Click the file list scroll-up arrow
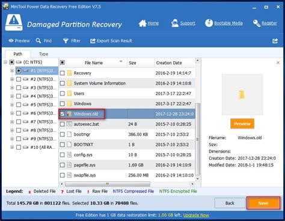Viewport: 285px width, 221px height. pos(198,60)
